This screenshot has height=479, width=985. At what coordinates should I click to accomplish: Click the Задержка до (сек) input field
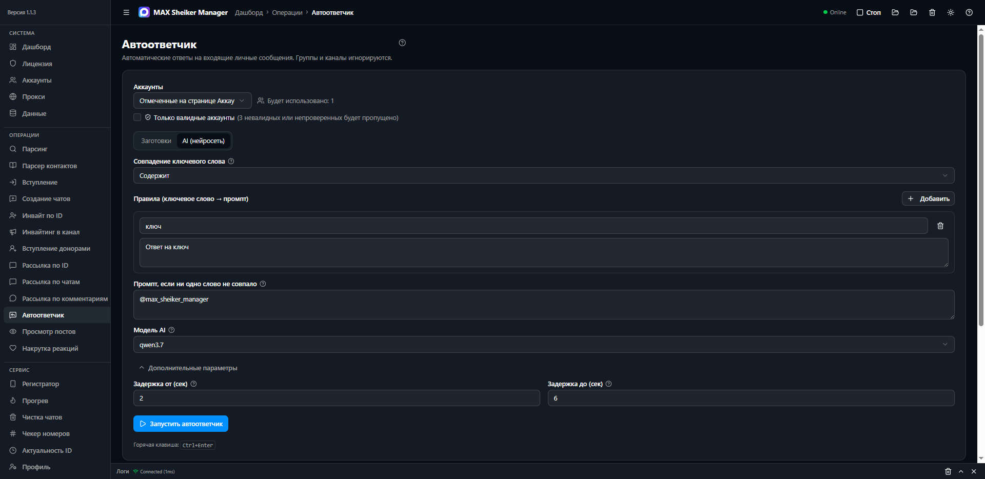751,398
